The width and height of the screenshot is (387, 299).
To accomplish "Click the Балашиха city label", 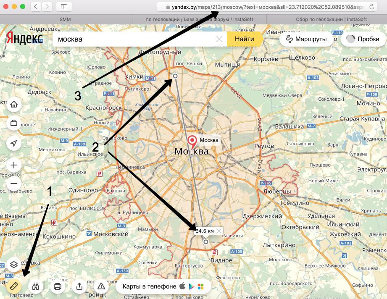I will pos(289,126).
